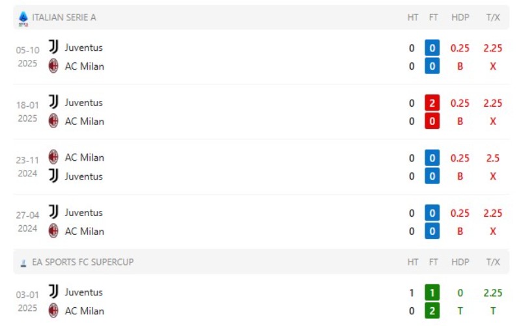The width and height of the screenshot is (521, 326).
Task: Click the 2.5 T/X value
Action: click(x=492, y=158)
